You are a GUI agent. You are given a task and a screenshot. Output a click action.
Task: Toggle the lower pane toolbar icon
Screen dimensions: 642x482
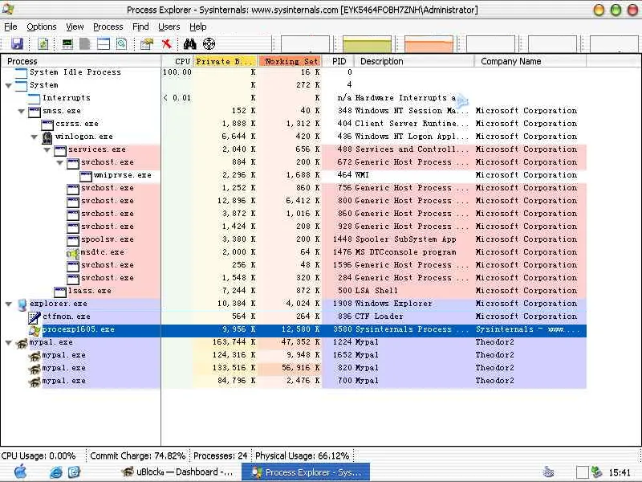[104, 43]
